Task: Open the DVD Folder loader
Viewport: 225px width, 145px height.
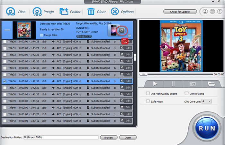Action: 70,12
